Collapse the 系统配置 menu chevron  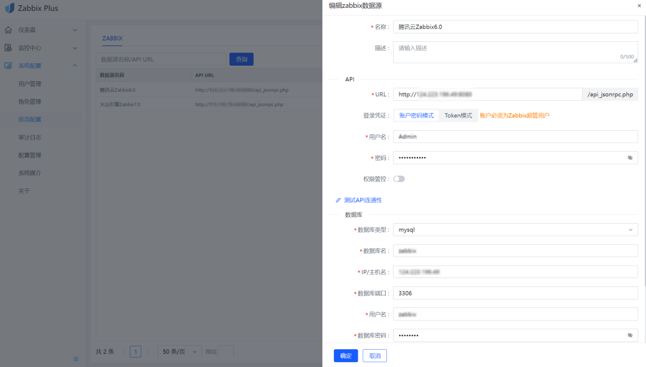(75, 66)
